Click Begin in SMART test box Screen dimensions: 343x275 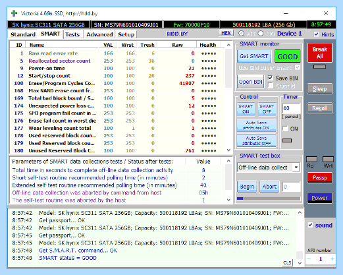click(247, 187)
